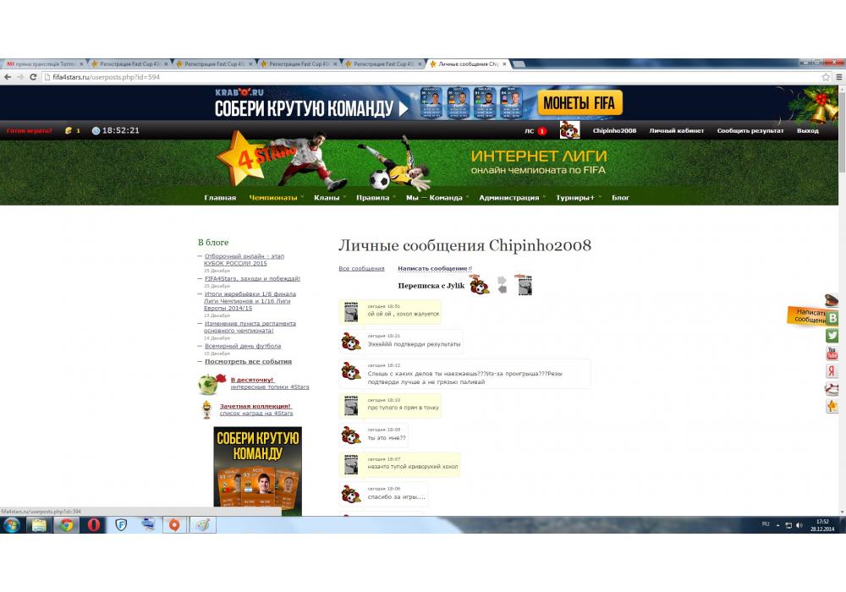The width and height of the screenshot is (846, 592).
Task: Click the page vertical scrollbar thumb
Action: click(x=842, y=132)
